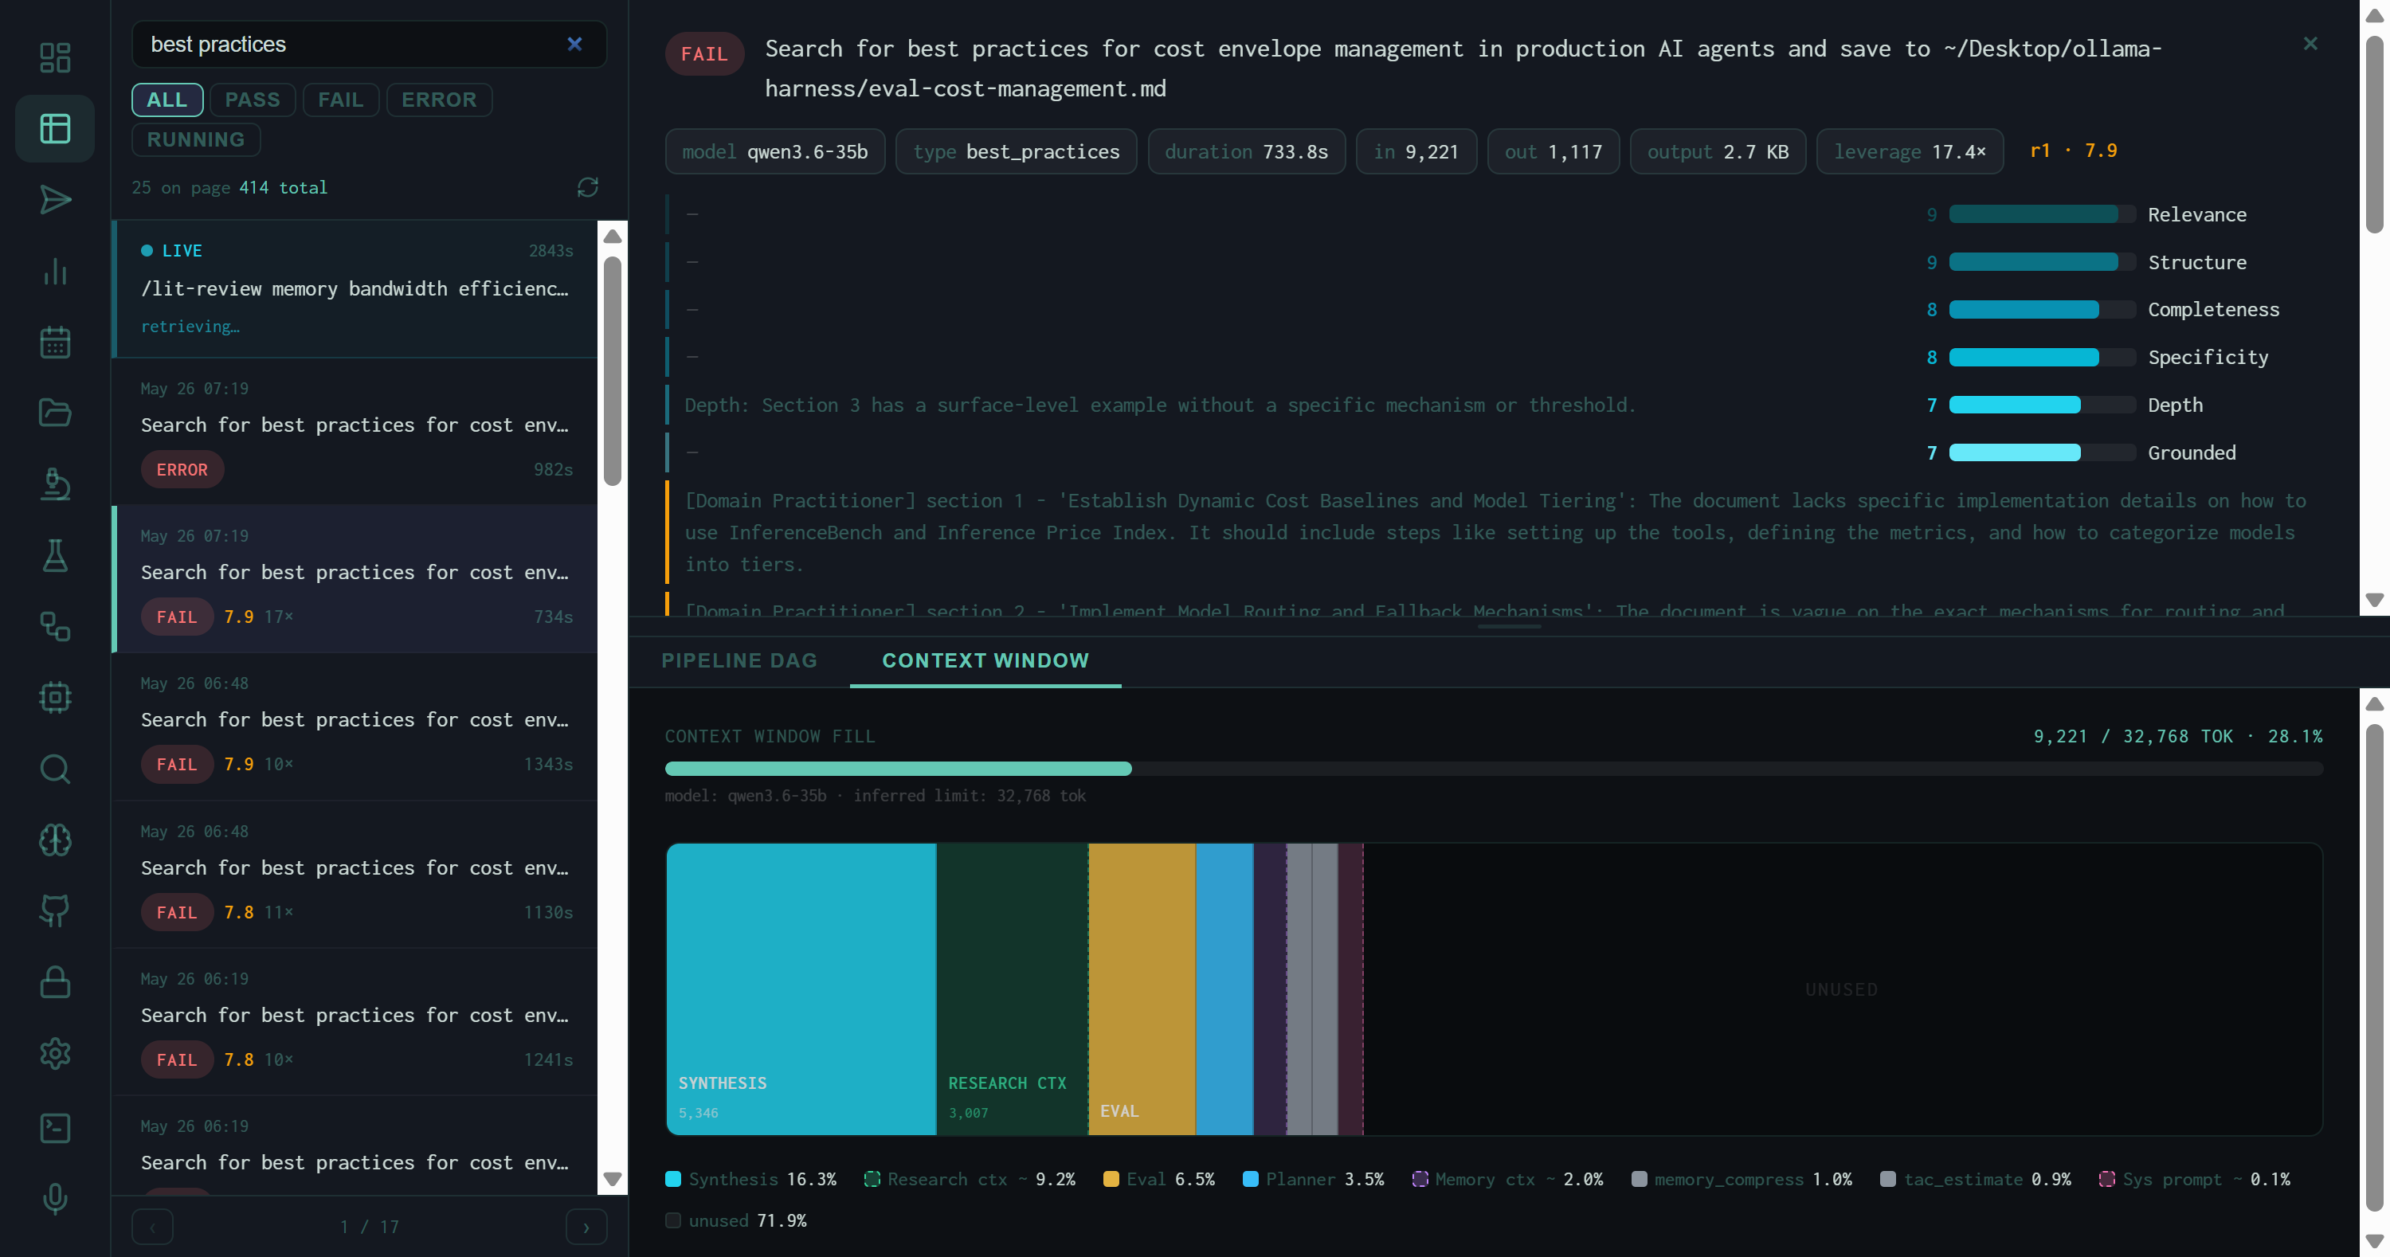Open the FAIL run lasting 1241s
2390x1257 pixels.
click(x=355, y=1022)
